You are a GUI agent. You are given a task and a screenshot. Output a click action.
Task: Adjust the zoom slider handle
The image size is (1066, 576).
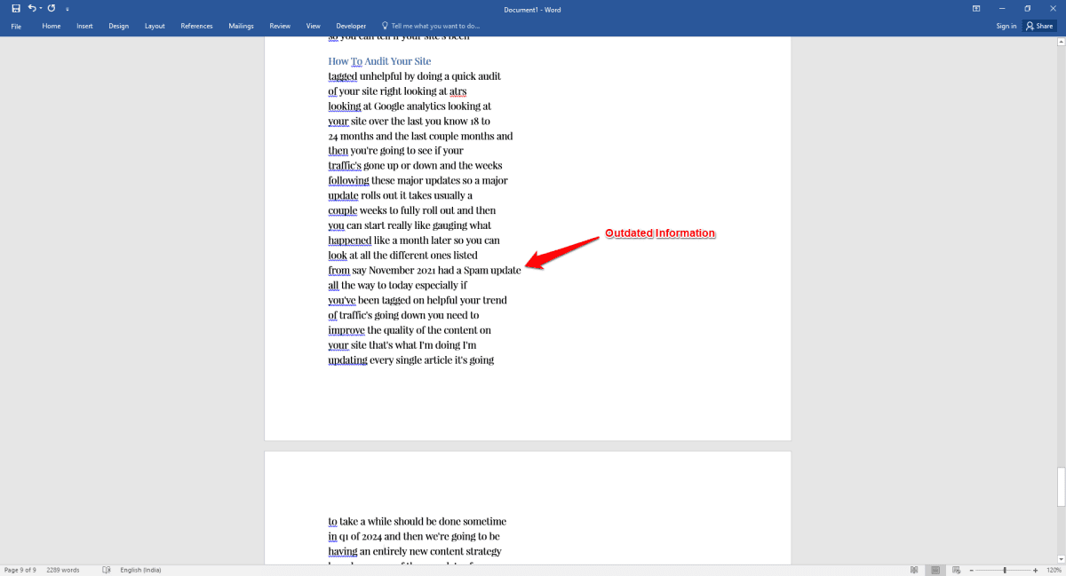click(x=1005, y=570)
